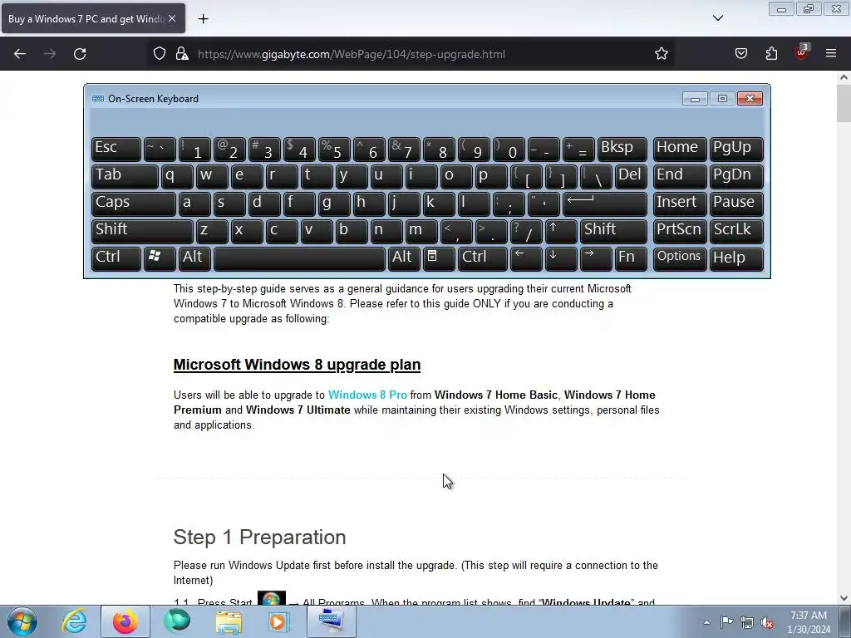This screenshot has height=638, width=851.
Task: Tap the Windows logo key on the On-Screen Keyboard
Action: [159, 258]
